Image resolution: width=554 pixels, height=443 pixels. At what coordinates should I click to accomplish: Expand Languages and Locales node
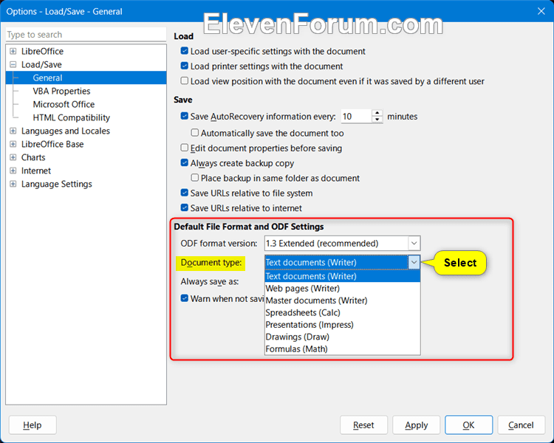[x=13, y=131]
